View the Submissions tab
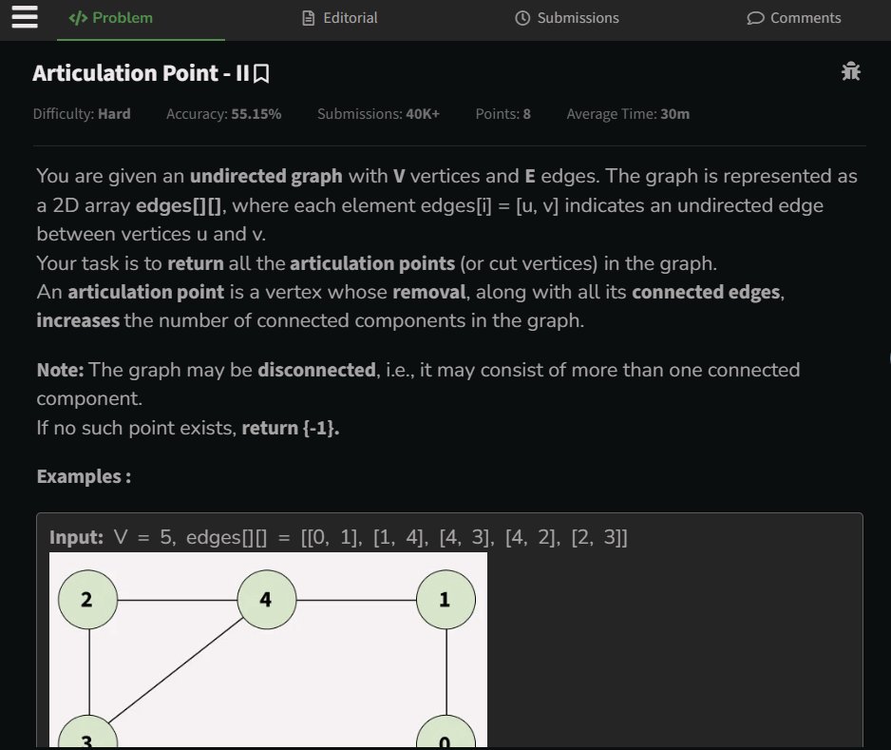This screenshot has width=891, height=750. [x=566, y=18]
